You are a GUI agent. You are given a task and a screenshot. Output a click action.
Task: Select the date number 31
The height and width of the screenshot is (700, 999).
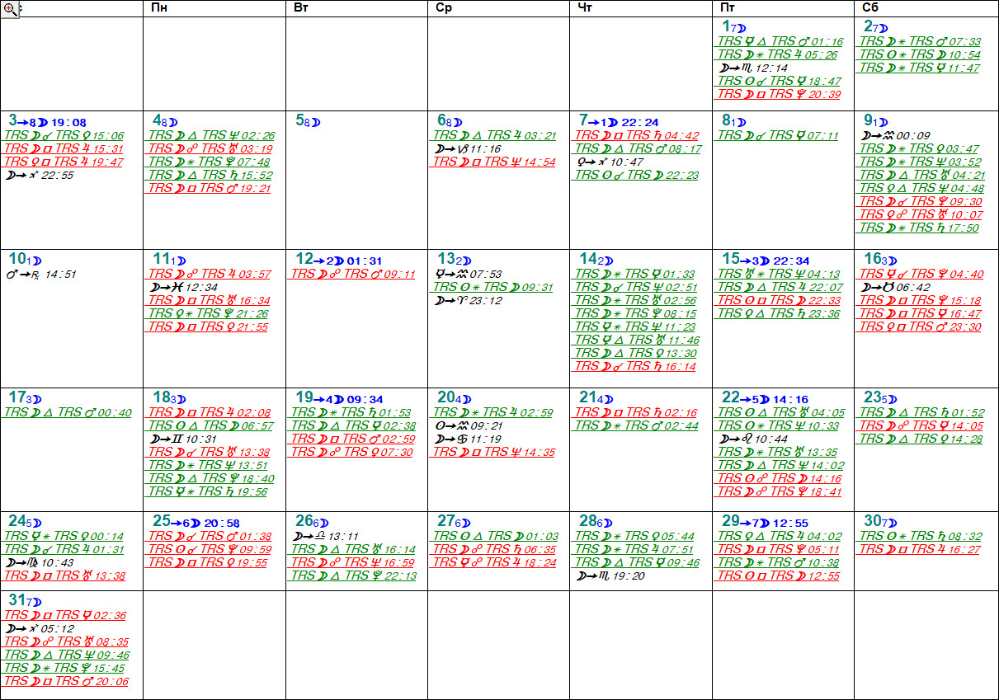click(x=16, y=599)
